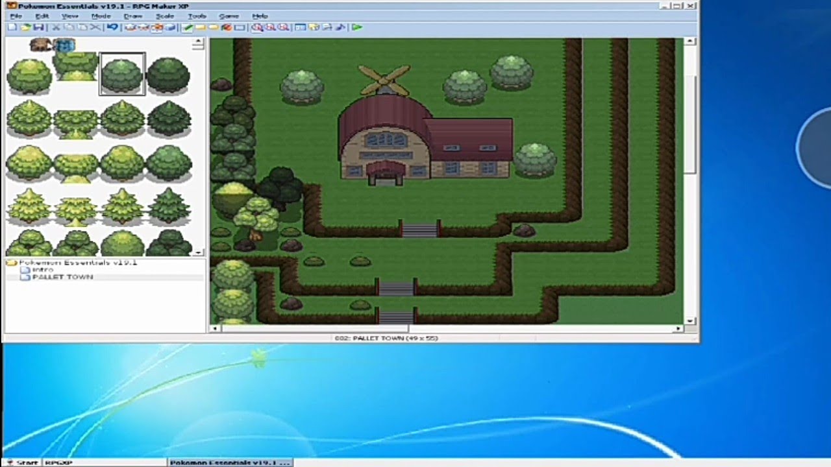
Task: Undo the last map edit
Action: click(x=112, y=27)
